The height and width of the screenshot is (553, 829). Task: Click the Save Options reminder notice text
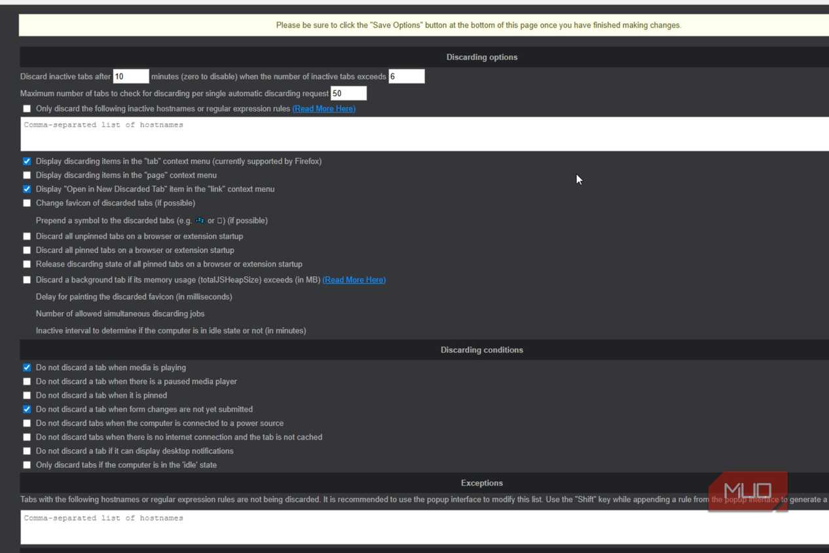coord(479,26)
